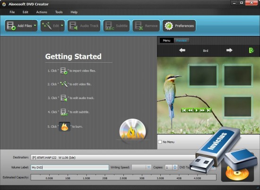Click the Edit magic wand toolbar button
Screen dimensions: 260x190
[50, 25]
